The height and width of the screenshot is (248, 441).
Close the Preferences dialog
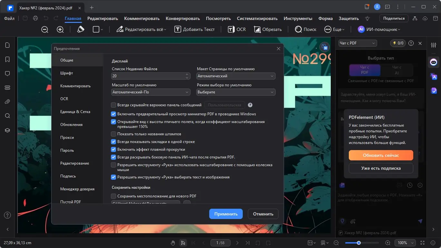[x=279, y=49]
